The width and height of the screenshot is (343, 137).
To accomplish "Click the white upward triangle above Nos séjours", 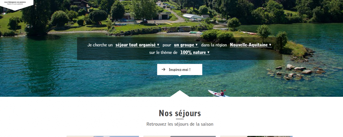I will (180, 94).
